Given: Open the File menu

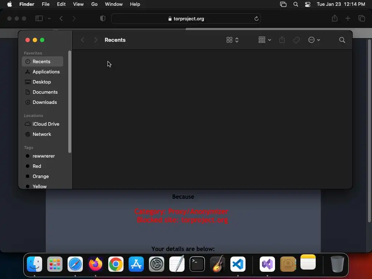Looking at the screenshot, I should [x=45, y=4].
